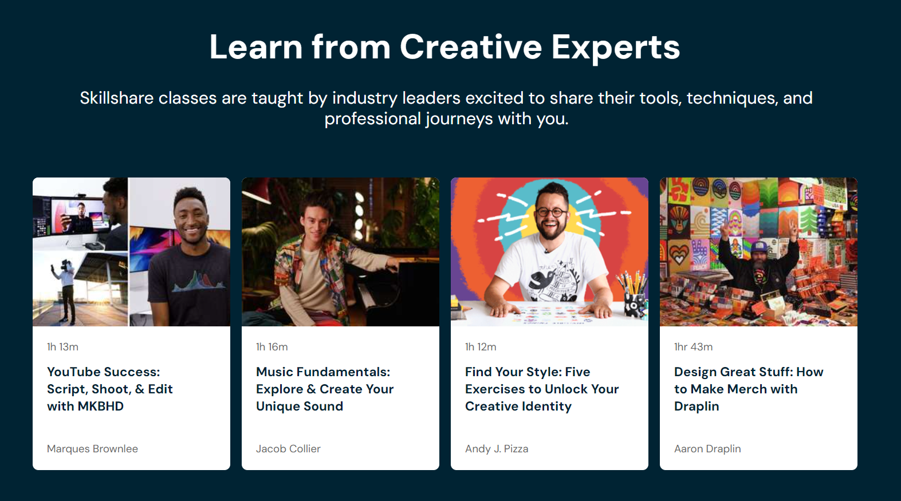Viewport: 901px width, 501px height.
Task: Click the Skillshare classes description paragraph
Action: (446, 108)
